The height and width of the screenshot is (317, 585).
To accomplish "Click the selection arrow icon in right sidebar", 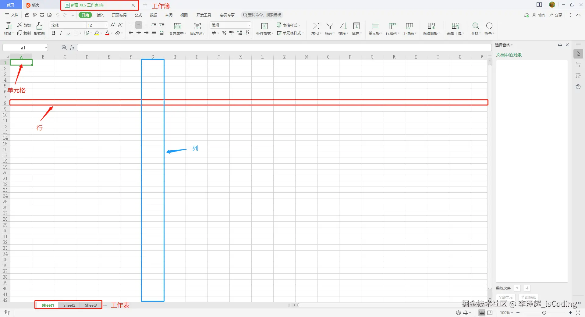I will click(x=578, y=54).
